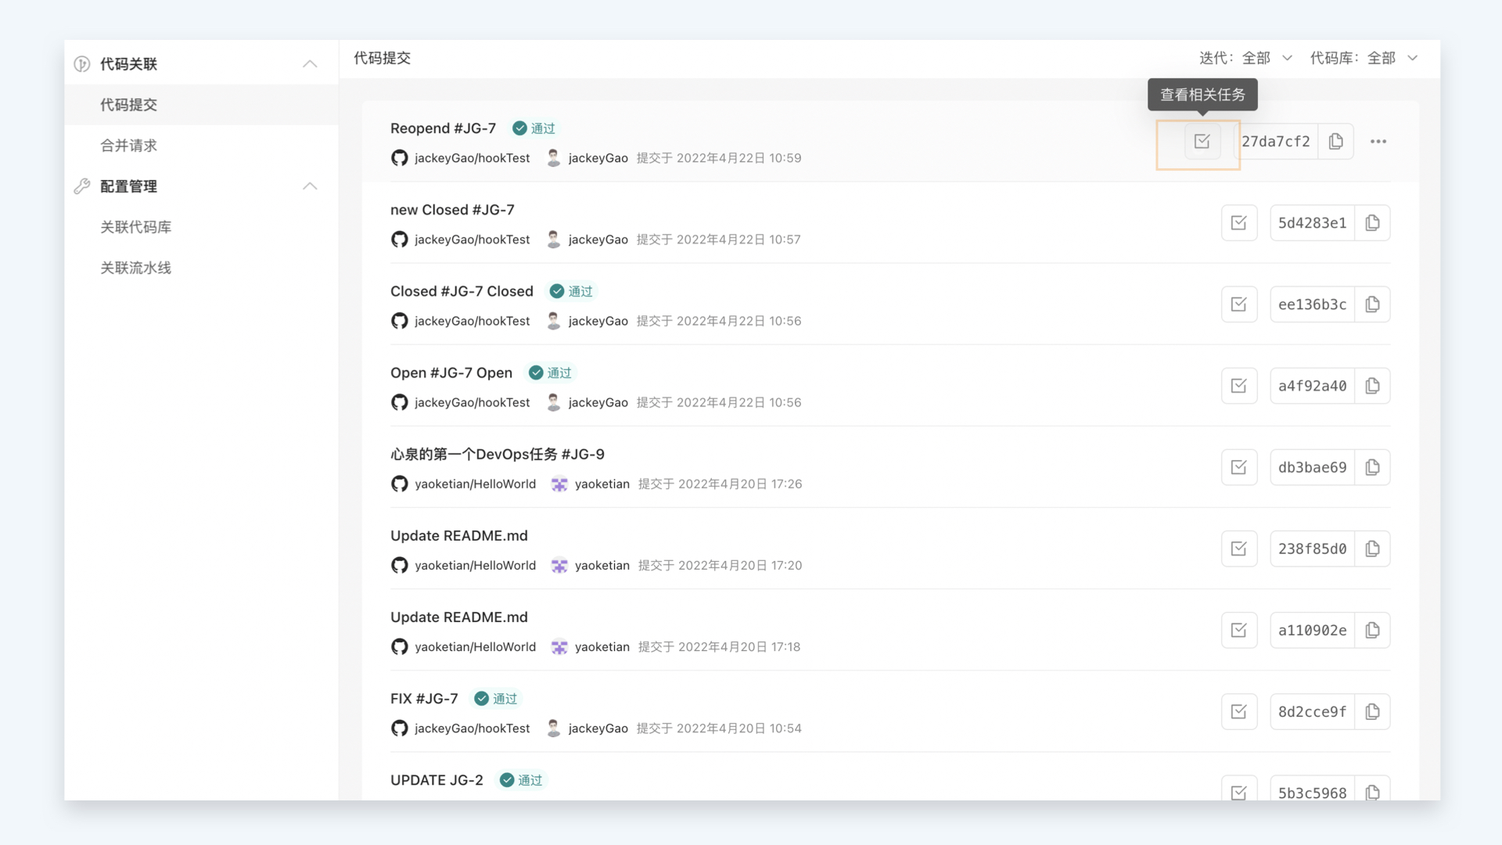Viewport: 1502px width, 845px height.
Task: View related tasks for commit ee136b3c
Action: click(1238, 304)
